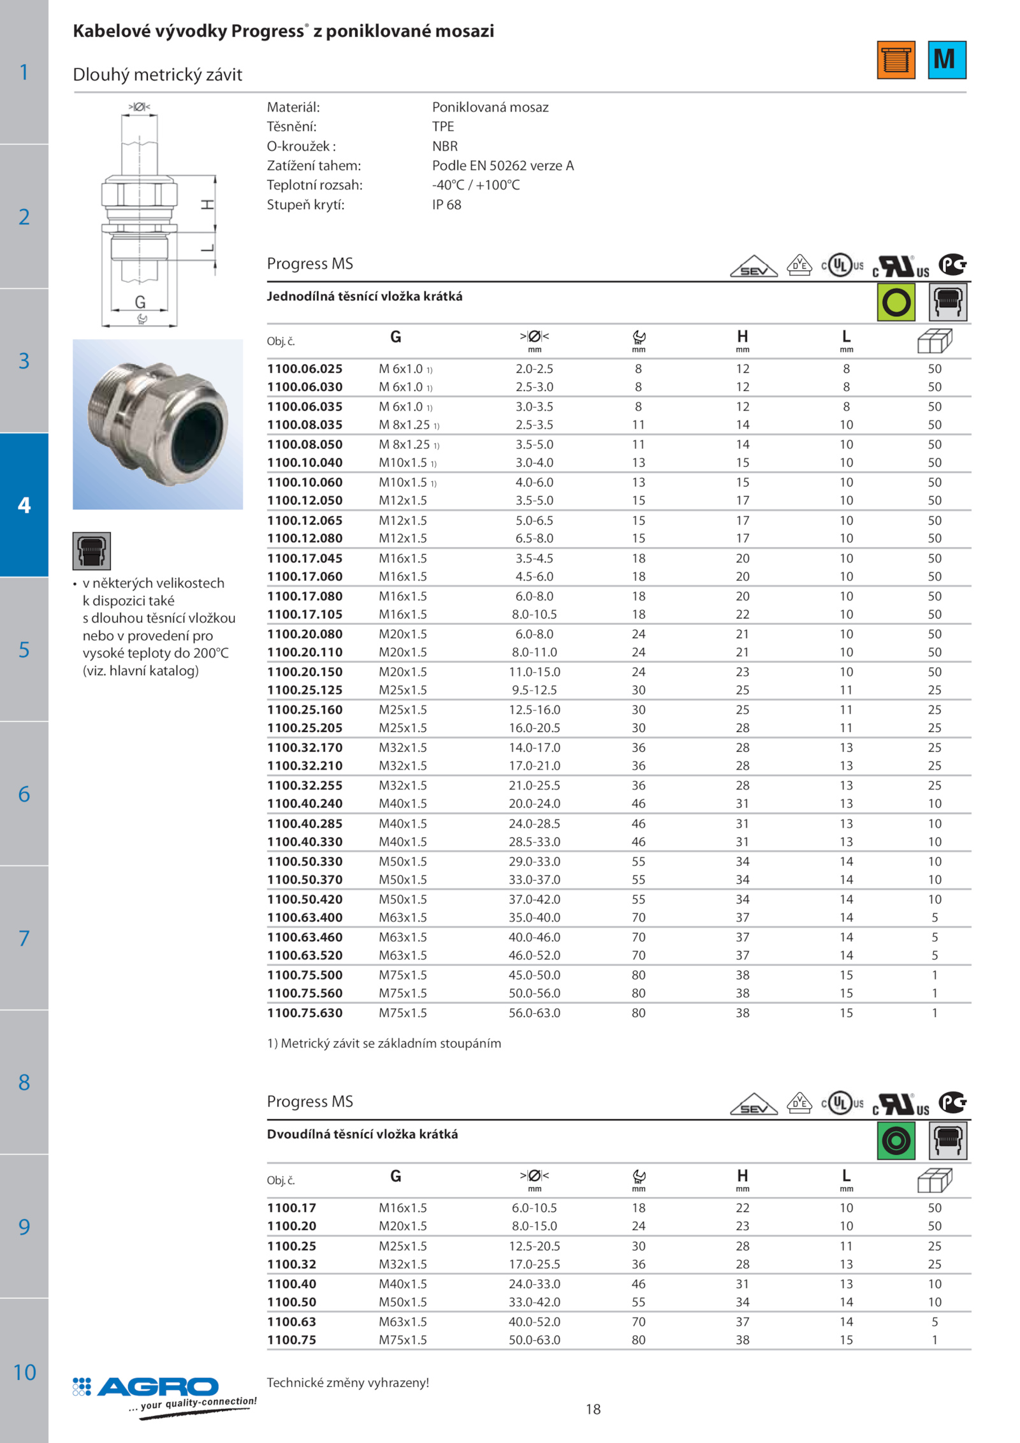Go to side tab 3
This screenshot has width=1020, height=1443.
24,361
